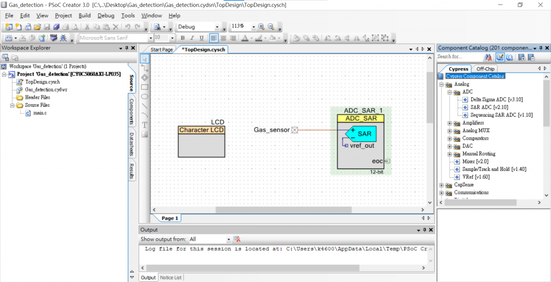This screenshot has width=551, height=282.
Task: Click Collapse All in Component Catalog
Action: (531, 57)
